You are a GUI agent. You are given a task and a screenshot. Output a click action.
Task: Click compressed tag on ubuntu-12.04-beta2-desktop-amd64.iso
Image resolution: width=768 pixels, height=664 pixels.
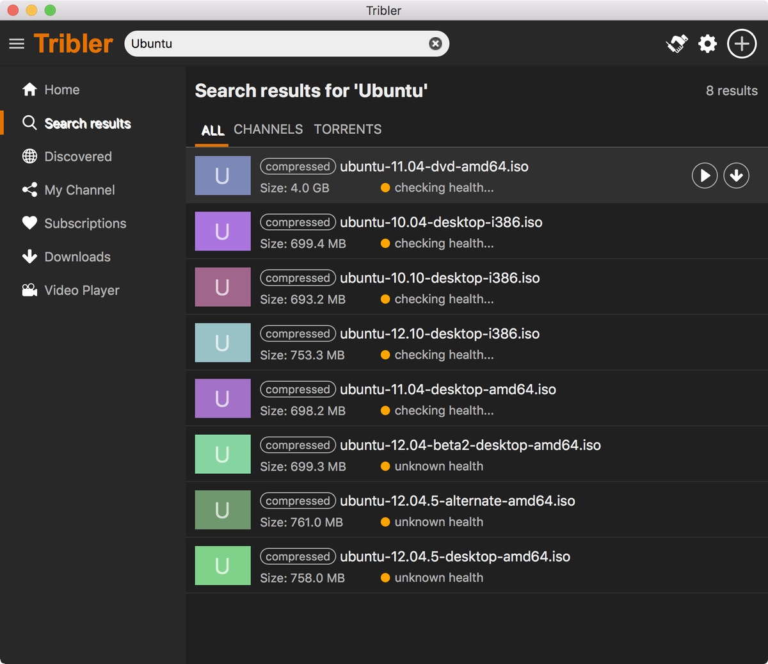pyautogui.click(x=298, y=445)
